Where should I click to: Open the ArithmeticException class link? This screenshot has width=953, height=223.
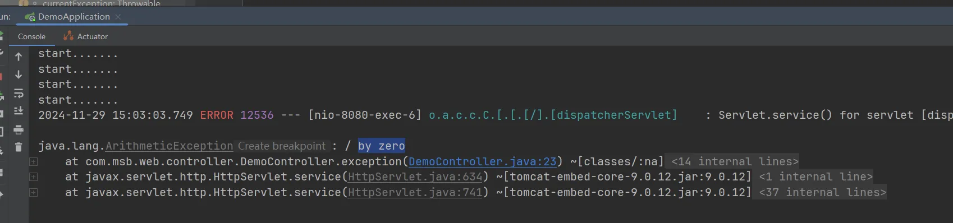[169, 146]
